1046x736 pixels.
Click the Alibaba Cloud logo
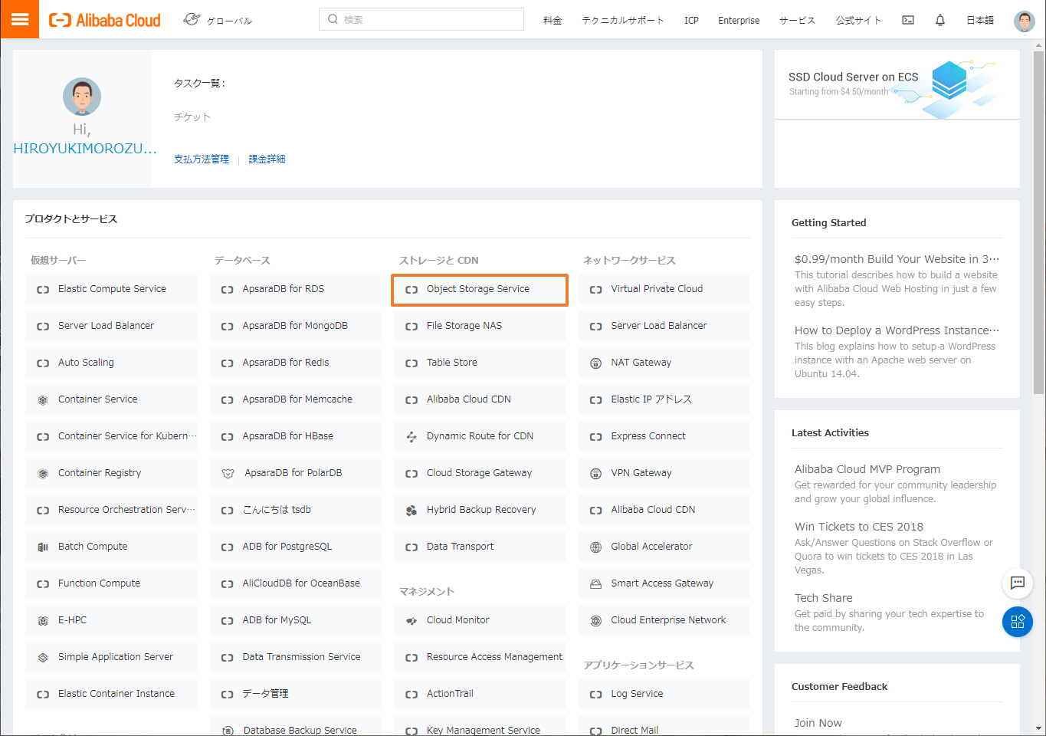(105, 20)
